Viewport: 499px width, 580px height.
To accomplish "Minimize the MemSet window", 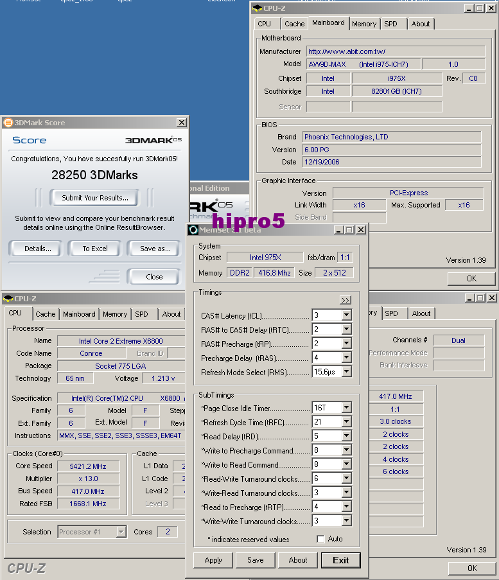I will click(338, 230).
